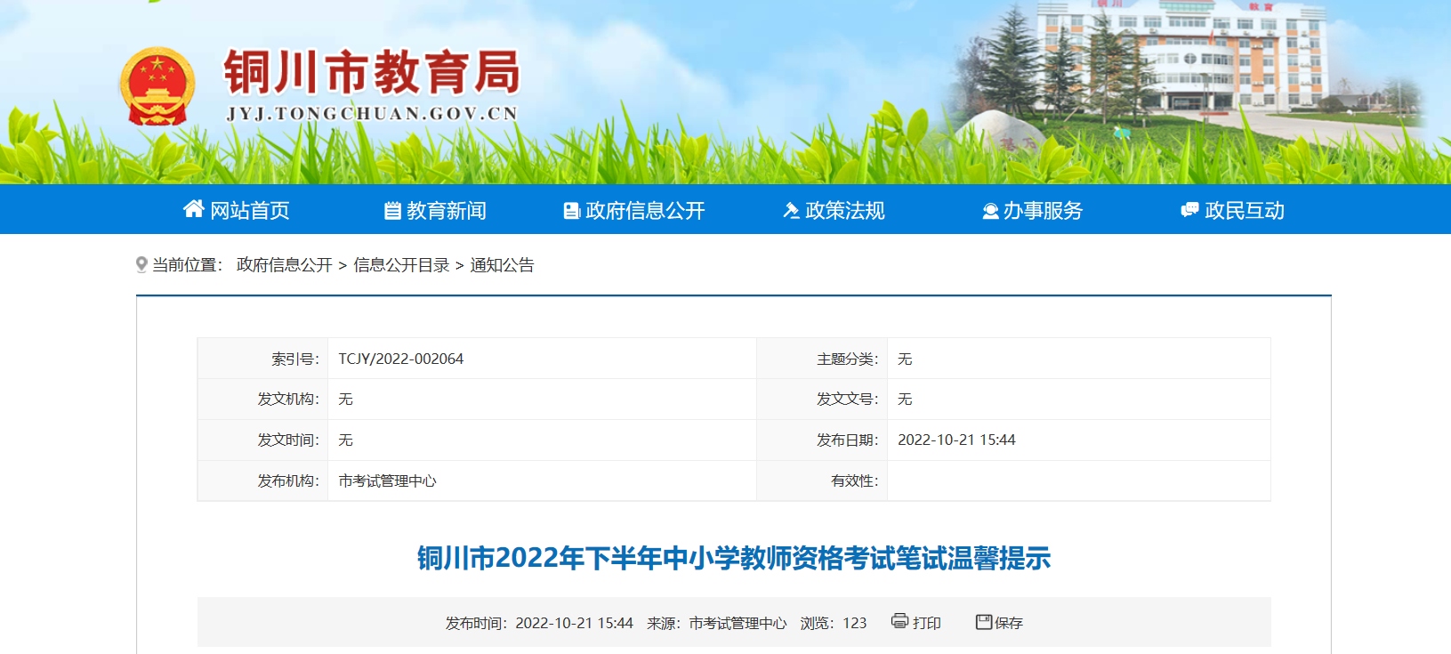Click the printer icon
Viewport: 1451px width, 654px height.
[900, 621]
